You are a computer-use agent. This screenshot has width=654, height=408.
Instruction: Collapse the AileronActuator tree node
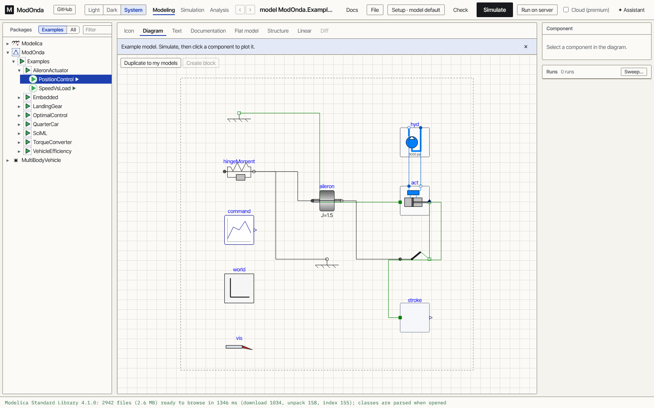tap(19, 71)
